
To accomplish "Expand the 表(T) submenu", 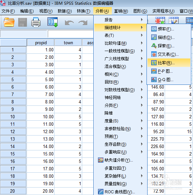I will (x=121, y=35).
